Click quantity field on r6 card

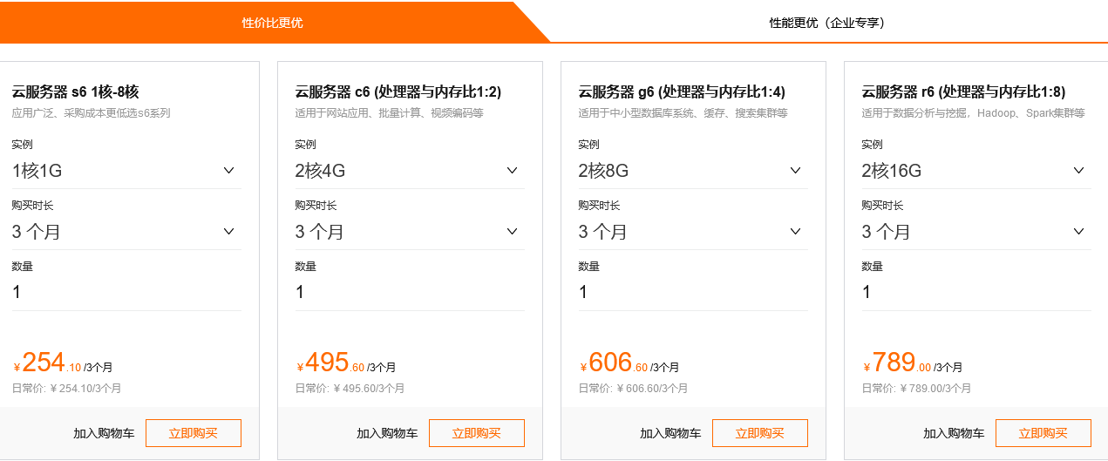point(976,293)
